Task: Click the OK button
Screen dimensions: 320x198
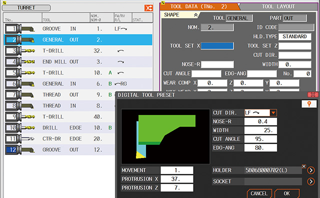Action: click(286, 193)
